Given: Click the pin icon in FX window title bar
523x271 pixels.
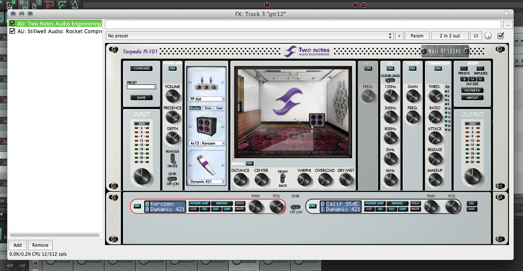Looking at the screenshot, I should tap(506, 14).
